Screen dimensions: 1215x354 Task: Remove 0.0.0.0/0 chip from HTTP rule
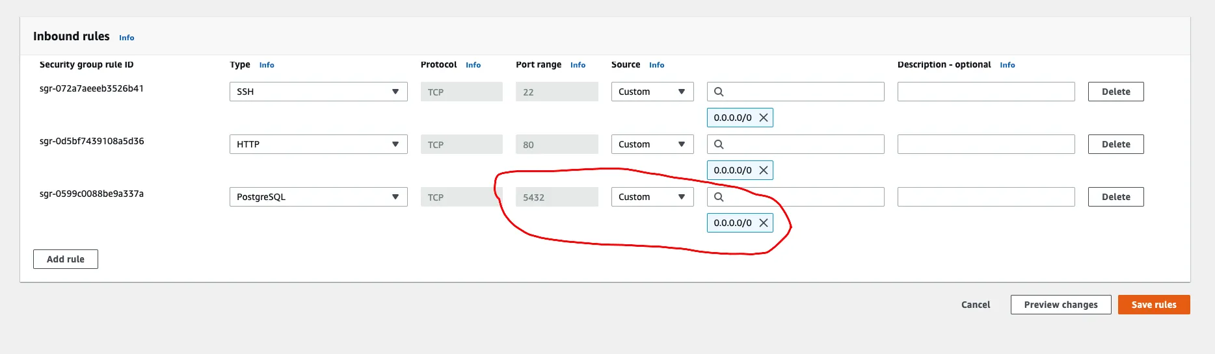764,170
